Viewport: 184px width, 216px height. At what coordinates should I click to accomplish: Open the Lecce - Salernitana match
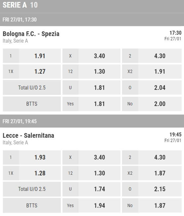[28, 135]
